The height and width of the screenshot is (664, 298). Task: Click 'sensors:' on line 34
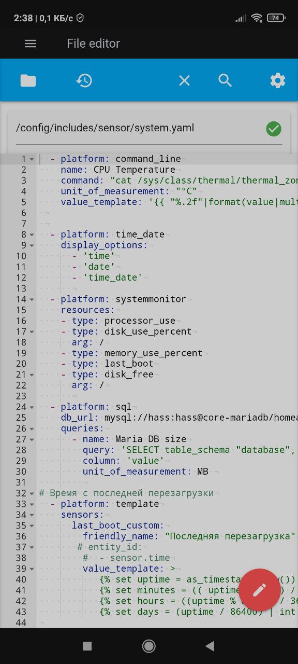pyautogui.click(x=82, y=515)
